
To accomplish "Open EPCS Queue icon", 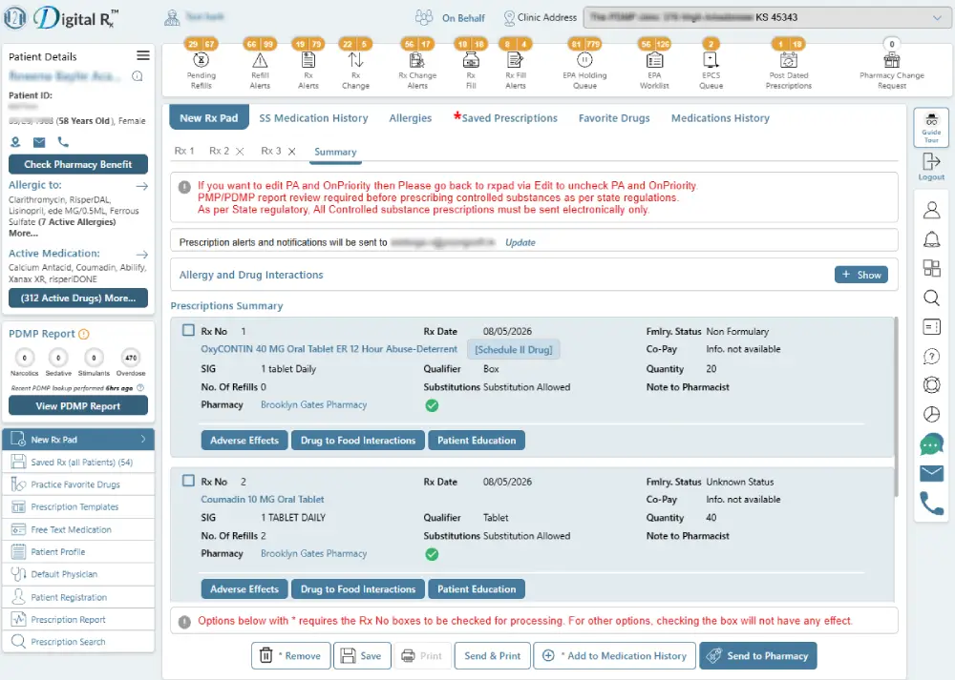I will 711,59.
